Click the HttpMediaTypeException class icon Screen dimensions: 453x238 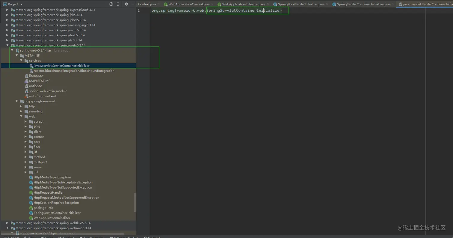(x=31, y=177)
